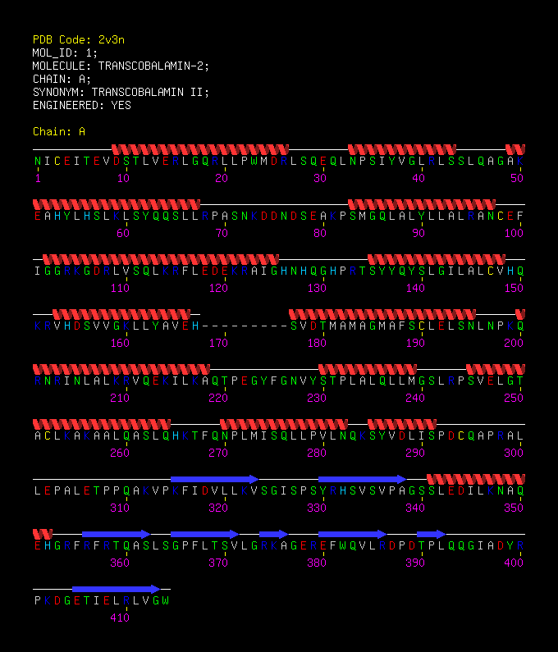Select residue number 60
Viewport: 558px width, 652px height.
coord(123,233)
